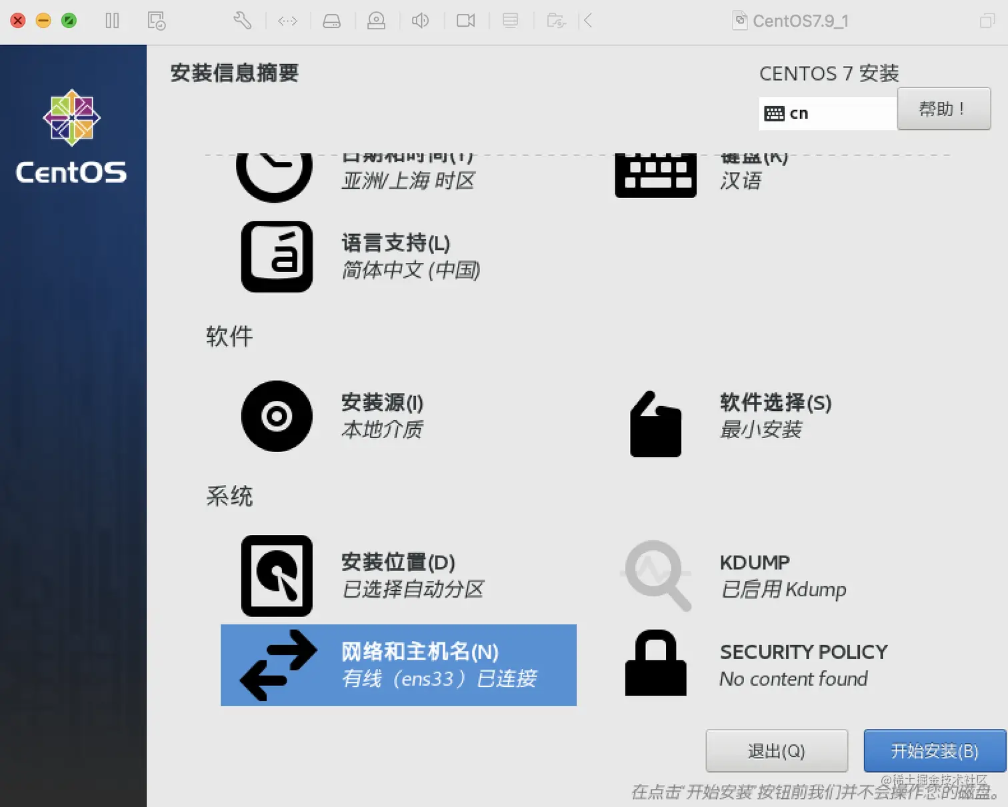This screenshot has height=807, width=1008.
Task: Click 开始安装(B) begin installation button
Action: (935, 751)
